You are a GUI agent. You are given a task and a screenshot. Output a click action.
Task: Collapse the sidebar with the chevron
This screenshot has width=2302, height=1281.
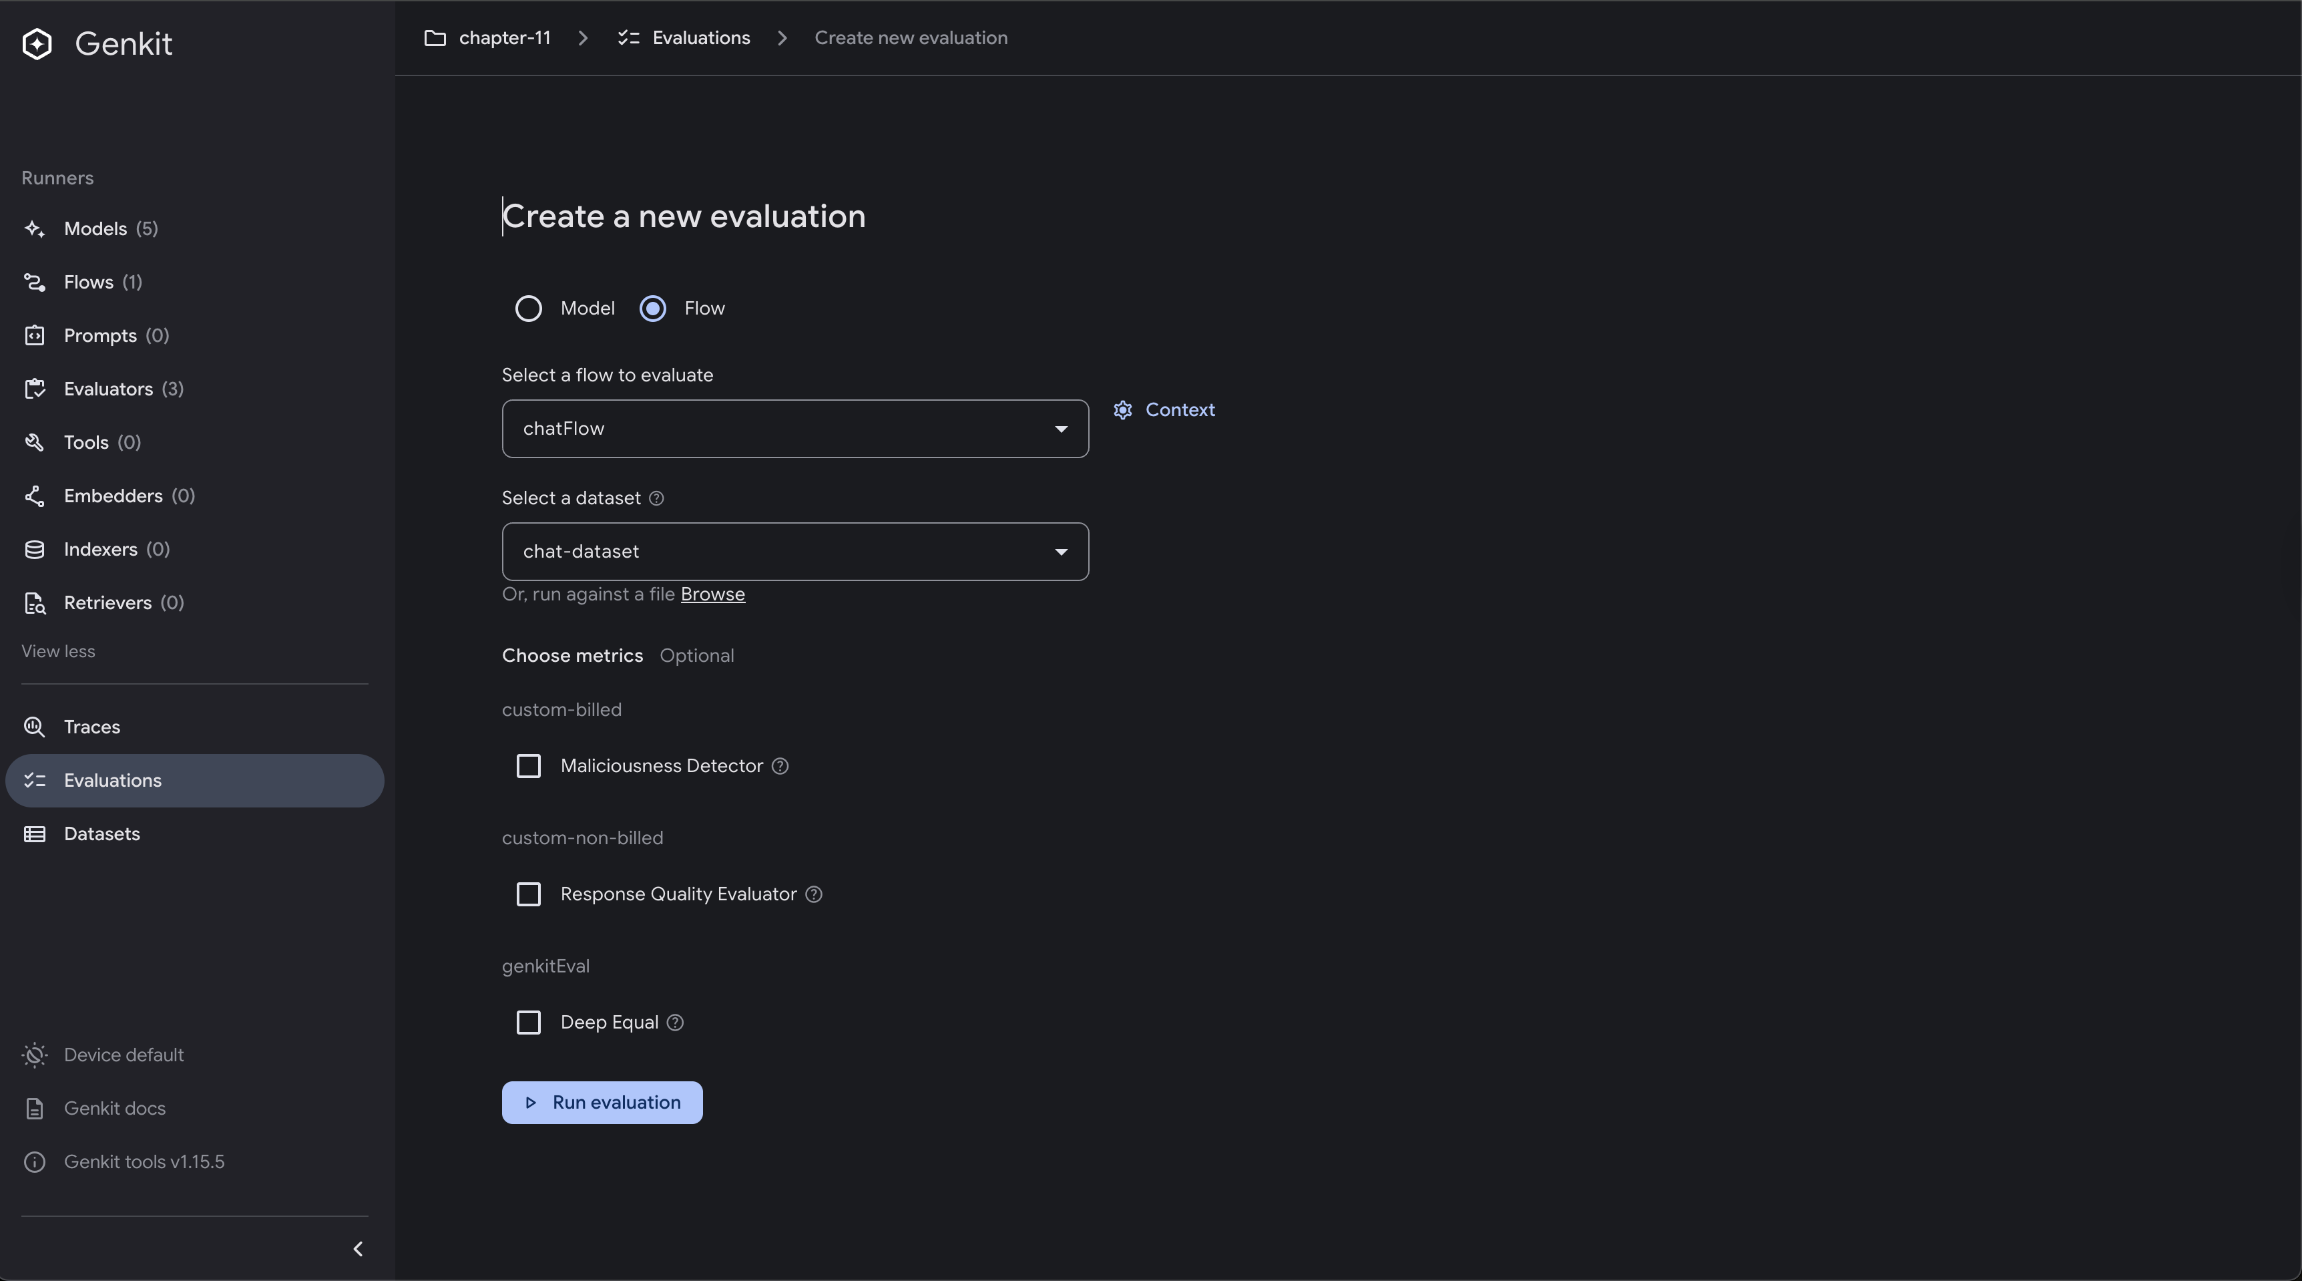coord(357,1249)
